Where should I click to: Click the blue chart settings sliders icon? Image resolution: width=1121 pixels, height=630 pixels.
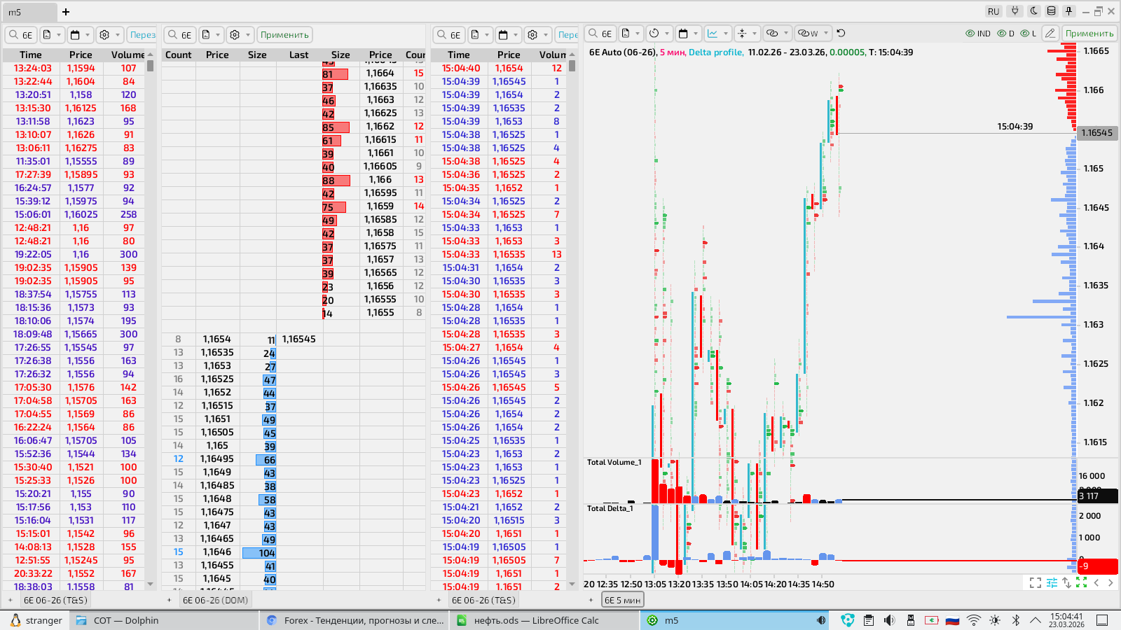pos(1052,582)
